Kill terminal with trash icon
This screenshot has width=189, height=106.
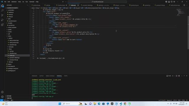pos(179,76)
